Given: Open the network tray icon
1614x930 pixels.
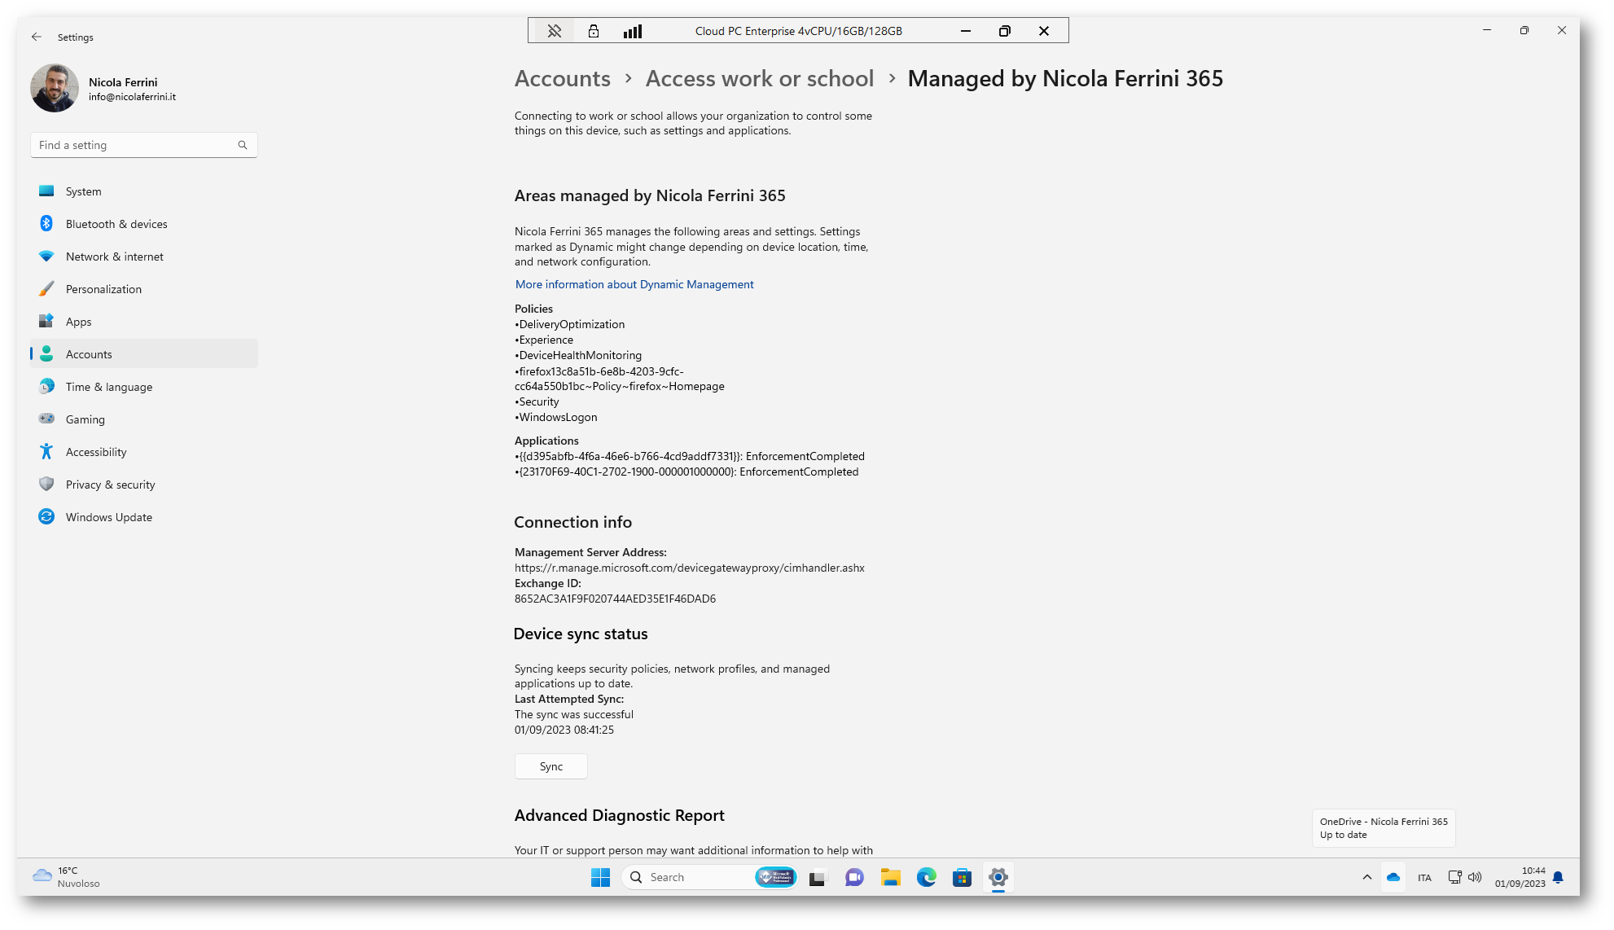Looking at the screenshot, I should coord(1454,877).
